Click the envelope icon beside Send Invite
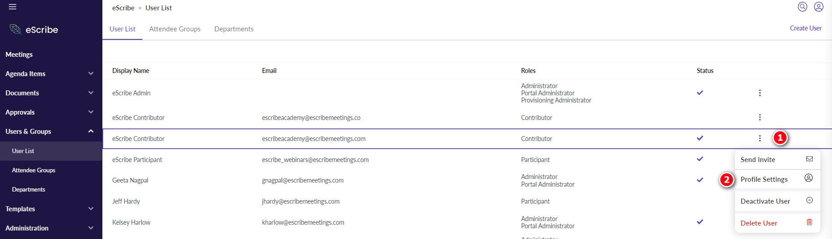Image resolution: width=832 pixels, height=239 pixels. [809, 159]
